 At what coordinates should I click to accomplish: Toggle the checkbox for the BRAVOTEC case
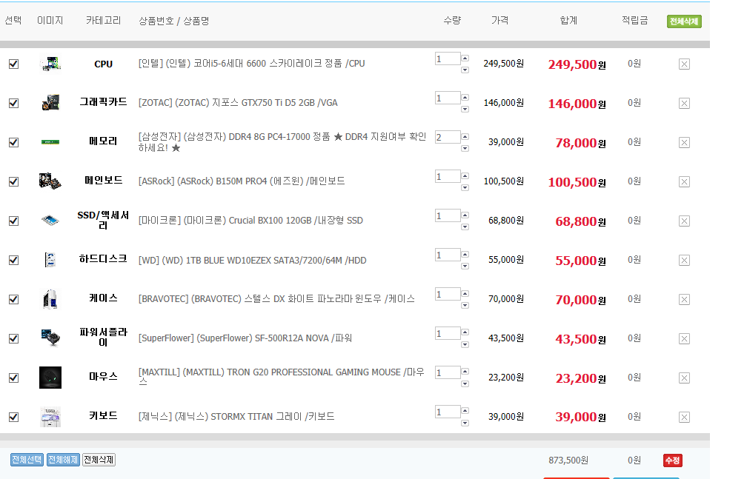pyautogui.click(x=13, y=300)
